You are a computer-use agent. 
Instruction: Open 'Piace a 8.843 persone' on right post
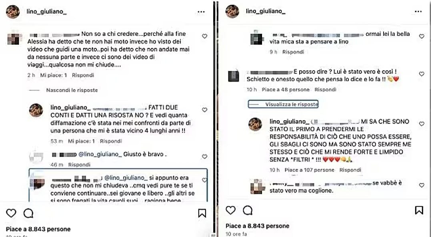tap(257, 226)
